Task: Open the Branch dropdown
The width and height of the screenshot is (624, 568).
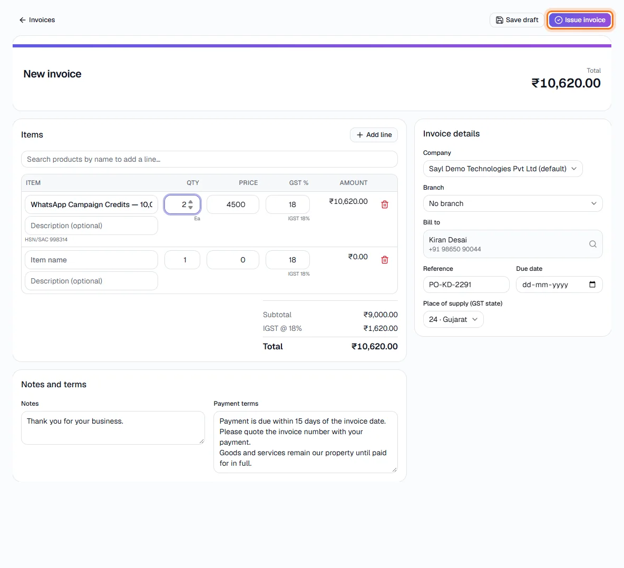Action: [513, 203]
